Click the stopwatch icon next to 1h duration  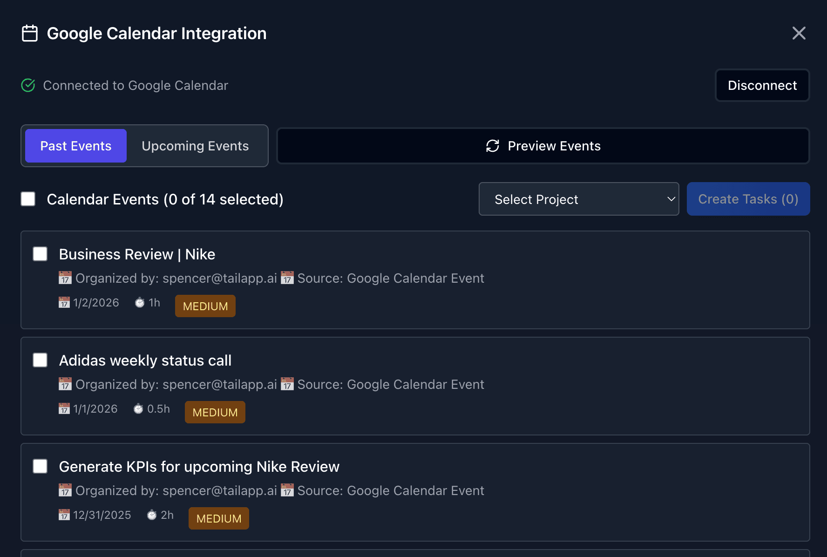click(139, 302)
